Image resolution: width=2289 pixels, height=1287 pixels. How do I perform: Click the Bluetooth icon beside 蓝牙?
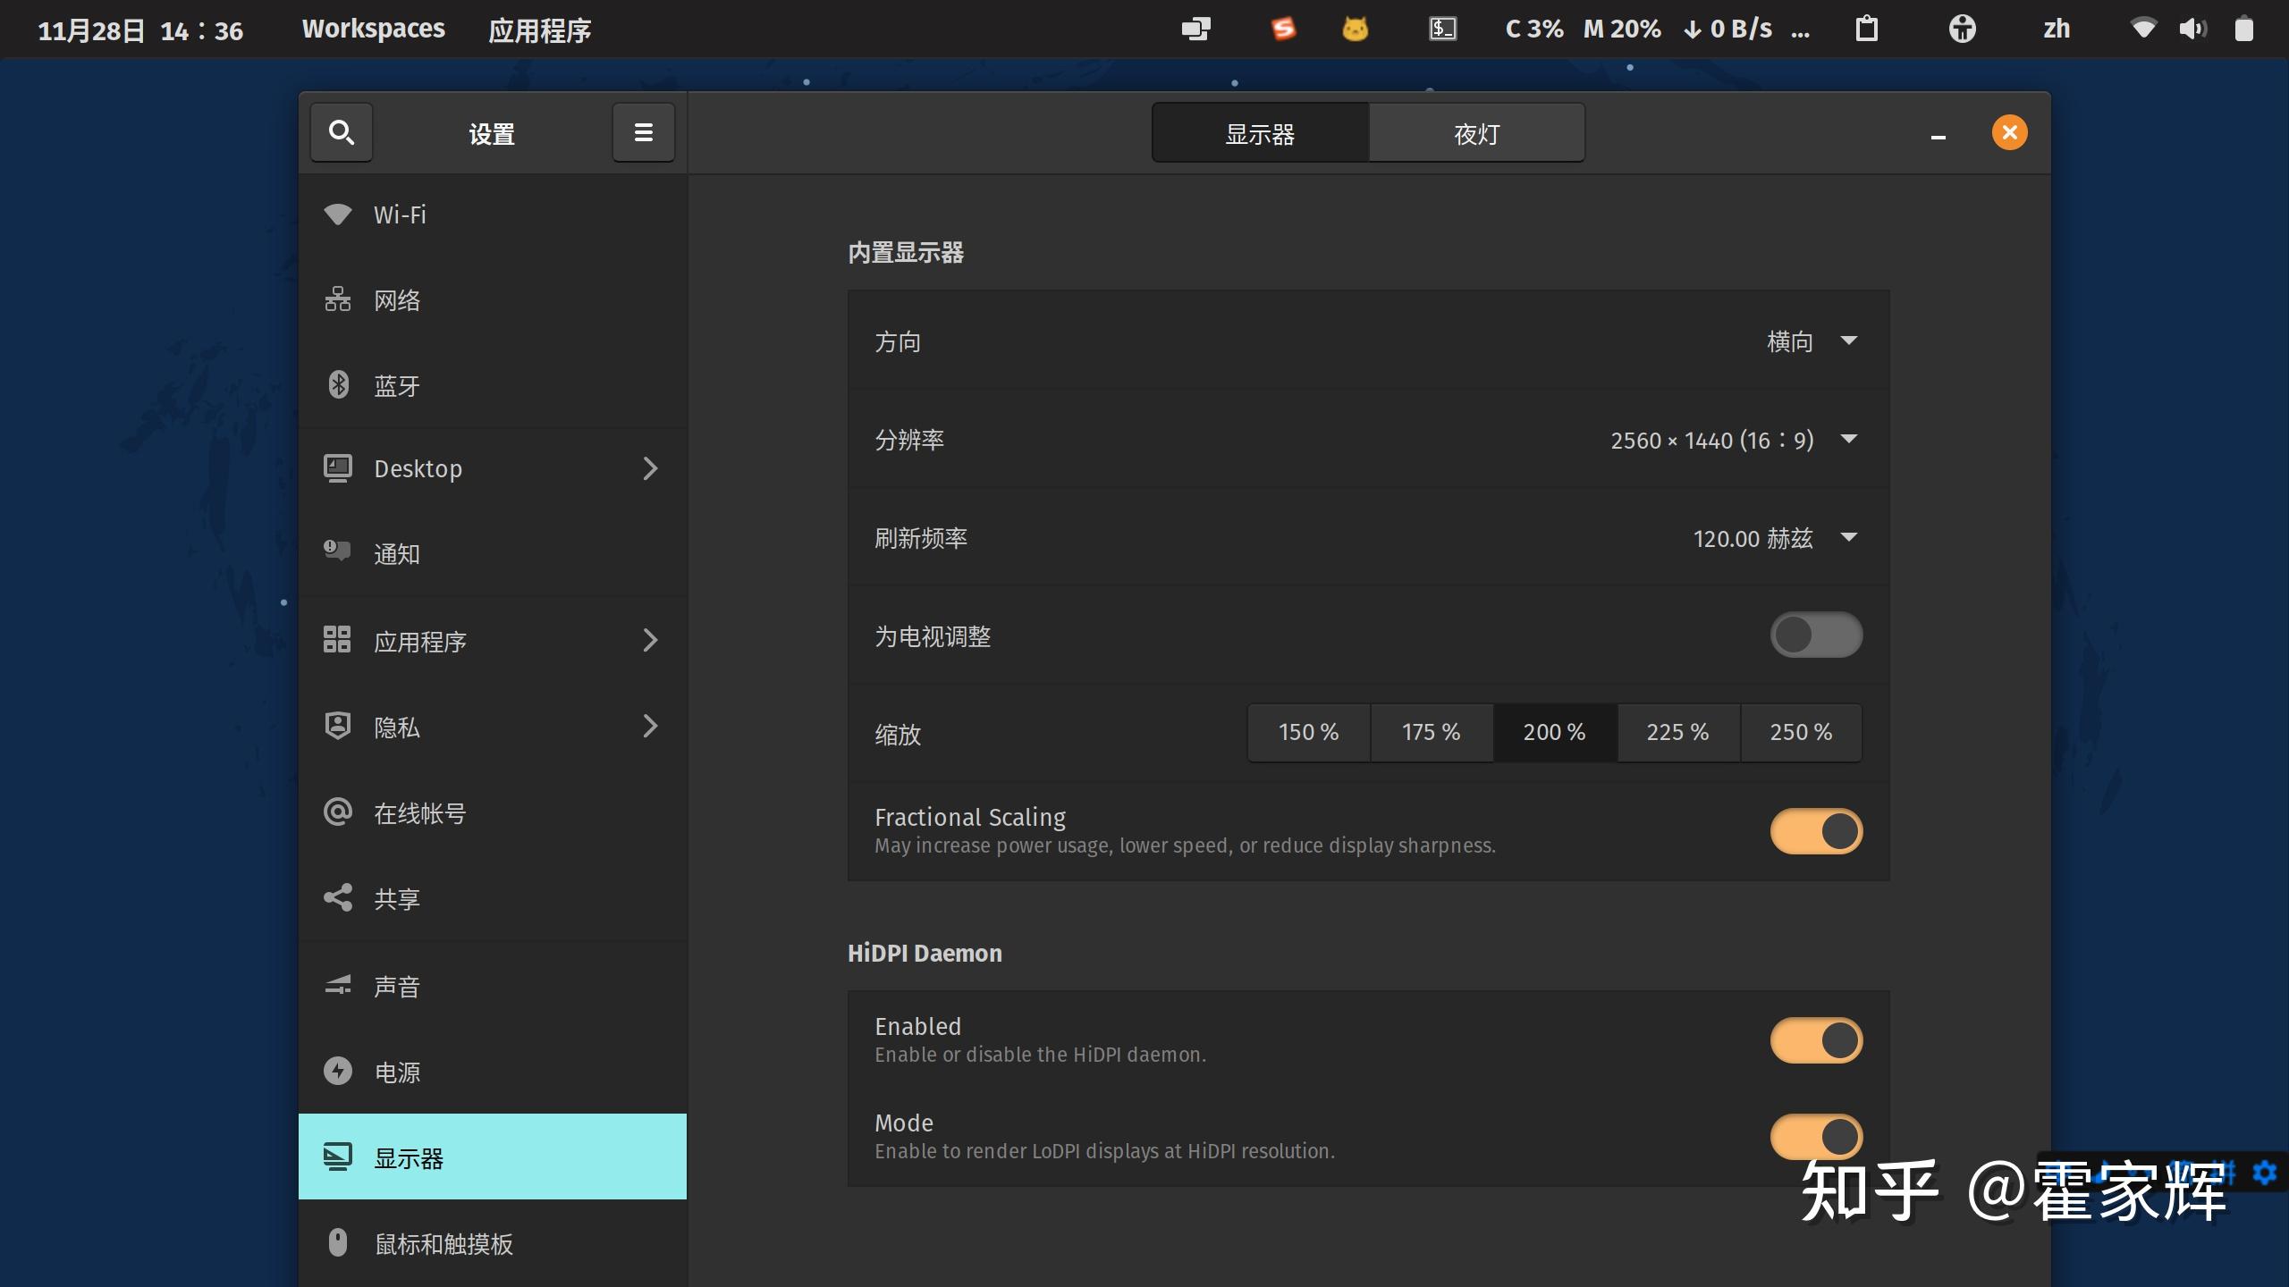point(338,385)
